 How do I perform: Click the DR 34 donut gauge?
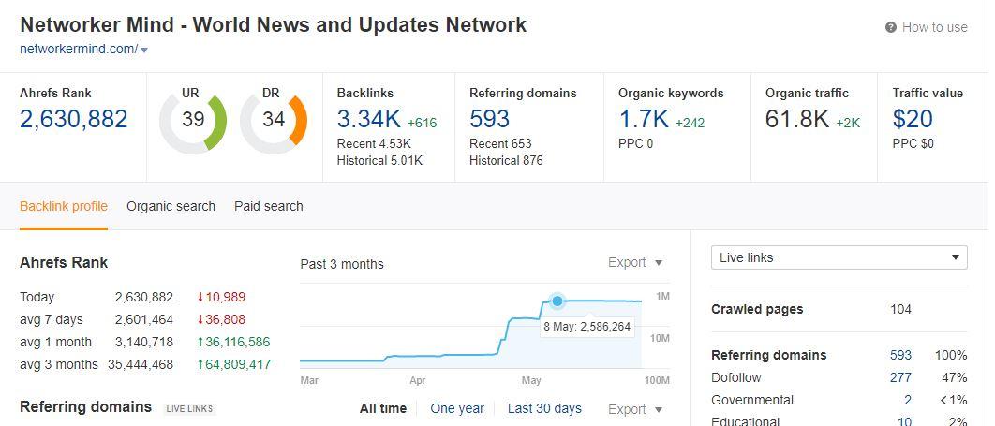[x=274, y=120]
